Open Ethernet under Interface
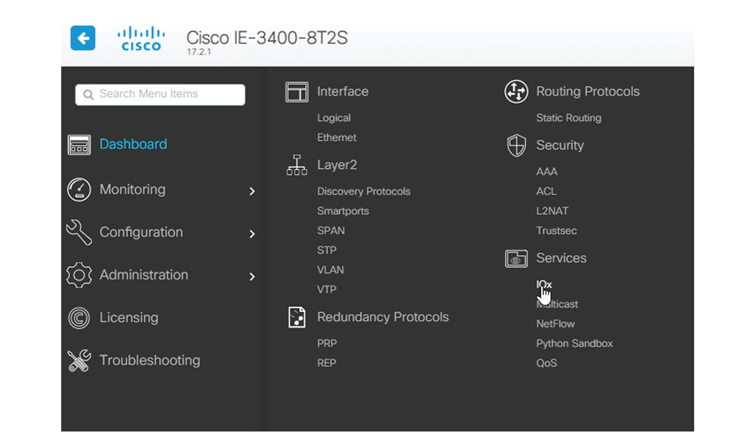Viewport: 755px width, 446px height. tap(336, 137)
